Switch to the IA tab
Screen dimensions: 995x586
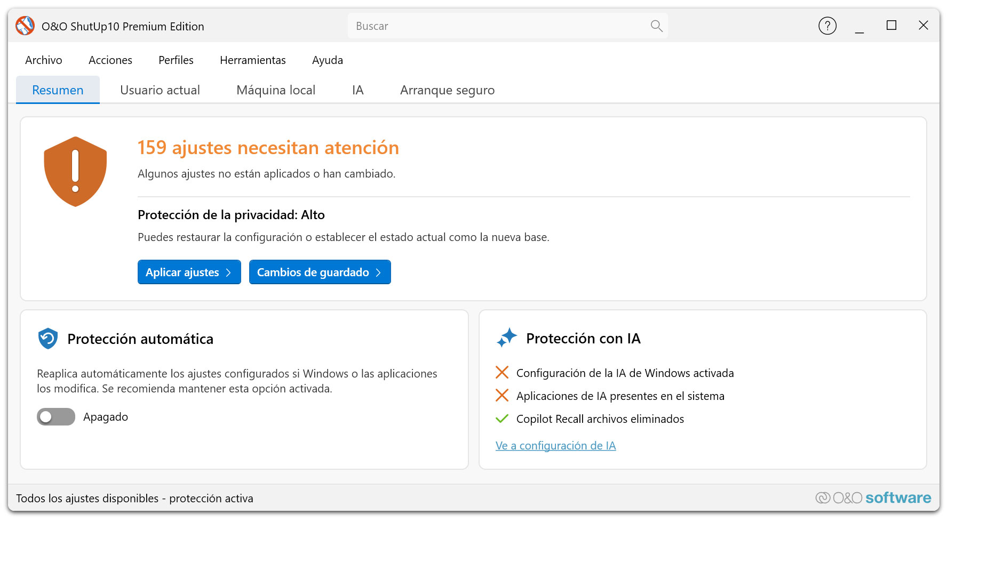coord(358,90)
